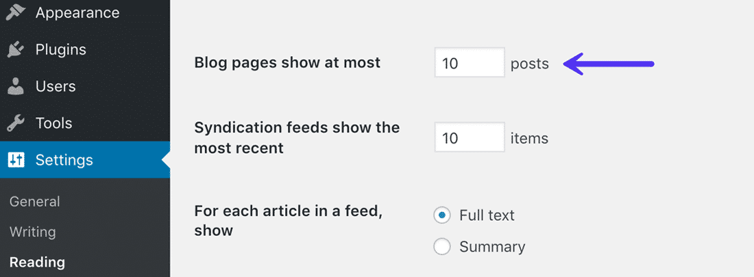Image resolution: width=754 pixels, height=277 pixels.
Task: Click the Appearance paintbrush icon
Action: 16,12
